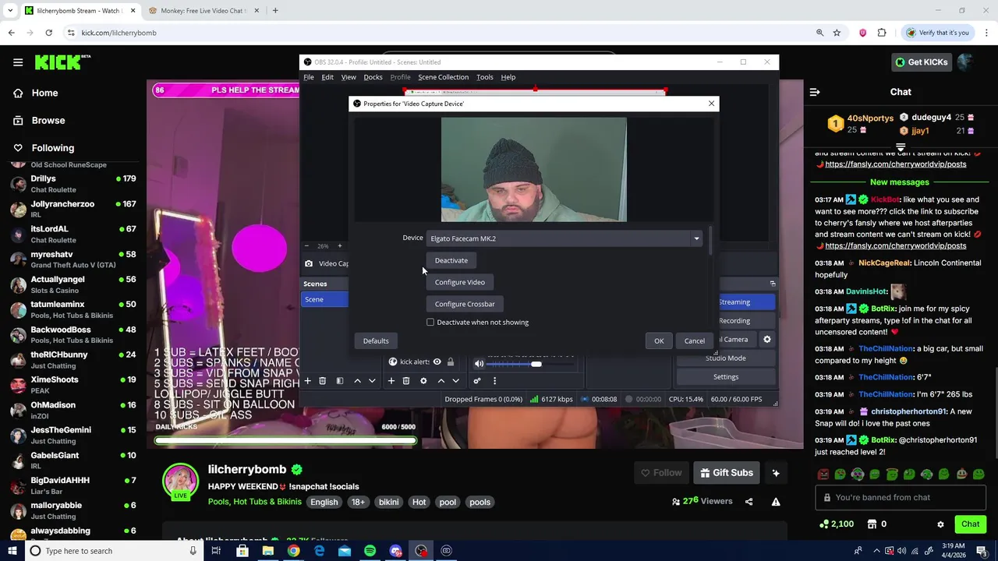The height and width of the screenshot is (561, 998).
Task: Click the Windows search box
Action: [x=113, y=551]
